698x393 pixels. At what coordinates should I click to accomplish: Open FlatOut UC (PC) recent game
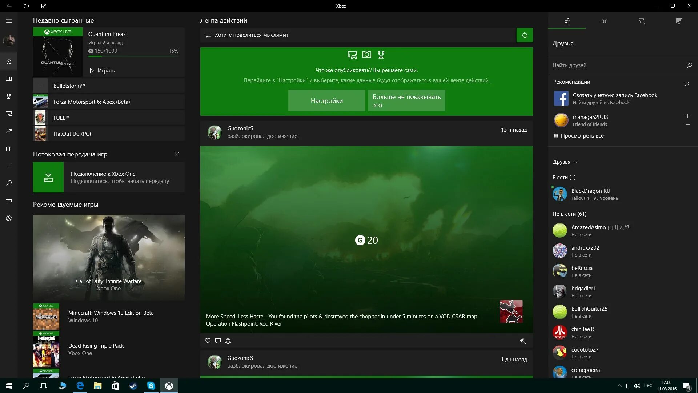[109, 134]
